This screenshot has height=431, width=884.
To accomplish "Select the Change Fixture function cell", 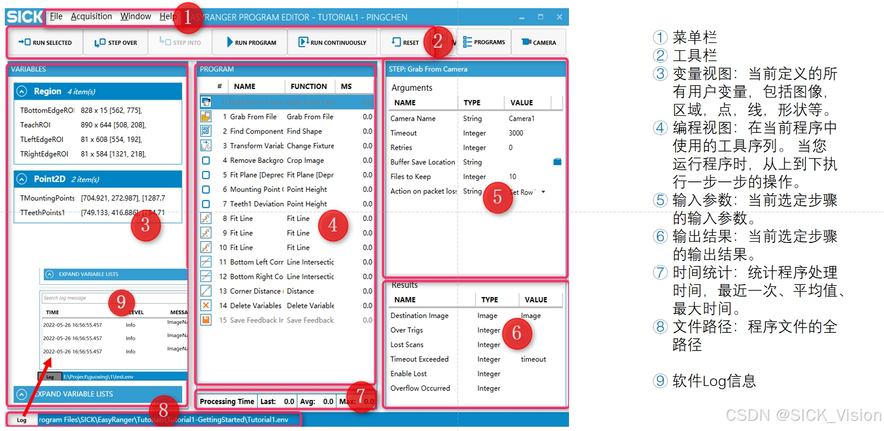I will tap(310, 146).
